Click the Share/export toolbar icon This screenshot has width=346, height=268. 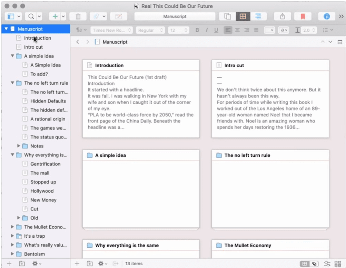283,17
